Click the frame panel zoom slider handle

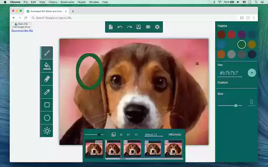click(x=99, y=134)
